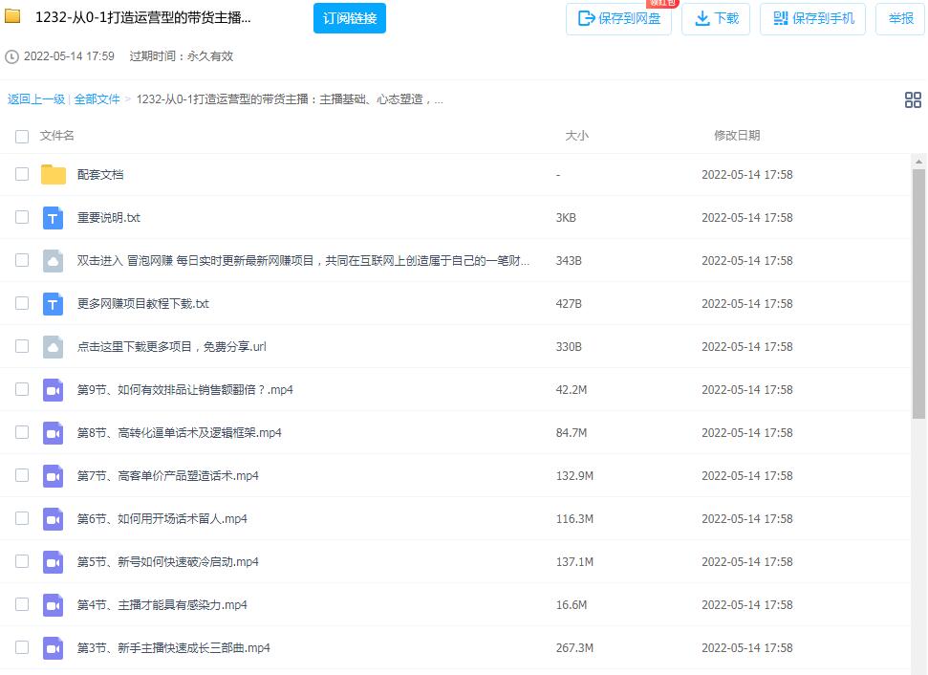928x675 pixels.
Task: Click the text icon for 更多网赚项目教程下载.txt
Action: 54,304
